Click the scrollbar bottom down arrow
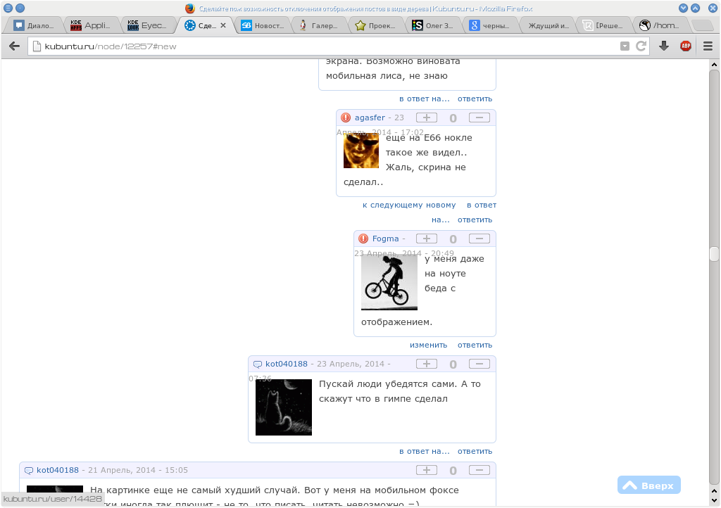Image resolution: width=721 pixels, height=508 pixels. [x=714, y=501]
